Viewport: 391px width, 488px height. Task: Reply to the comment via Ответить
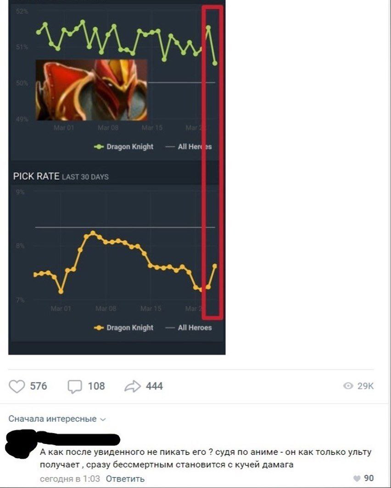point(125,479)
